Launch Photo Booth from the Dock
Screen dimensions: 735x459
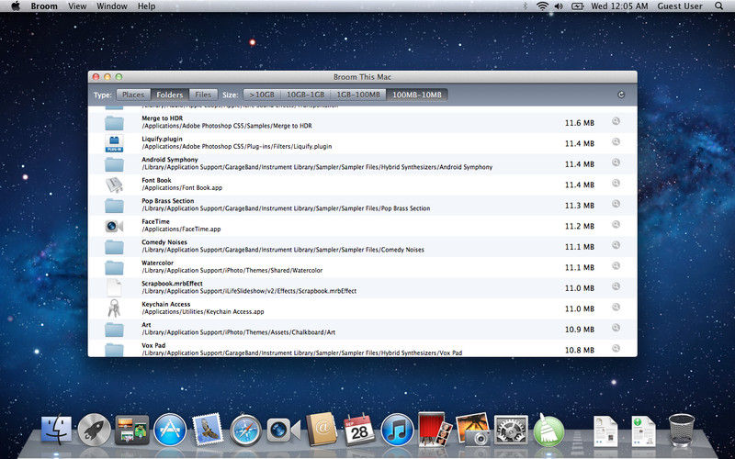[x=435, y=429]
